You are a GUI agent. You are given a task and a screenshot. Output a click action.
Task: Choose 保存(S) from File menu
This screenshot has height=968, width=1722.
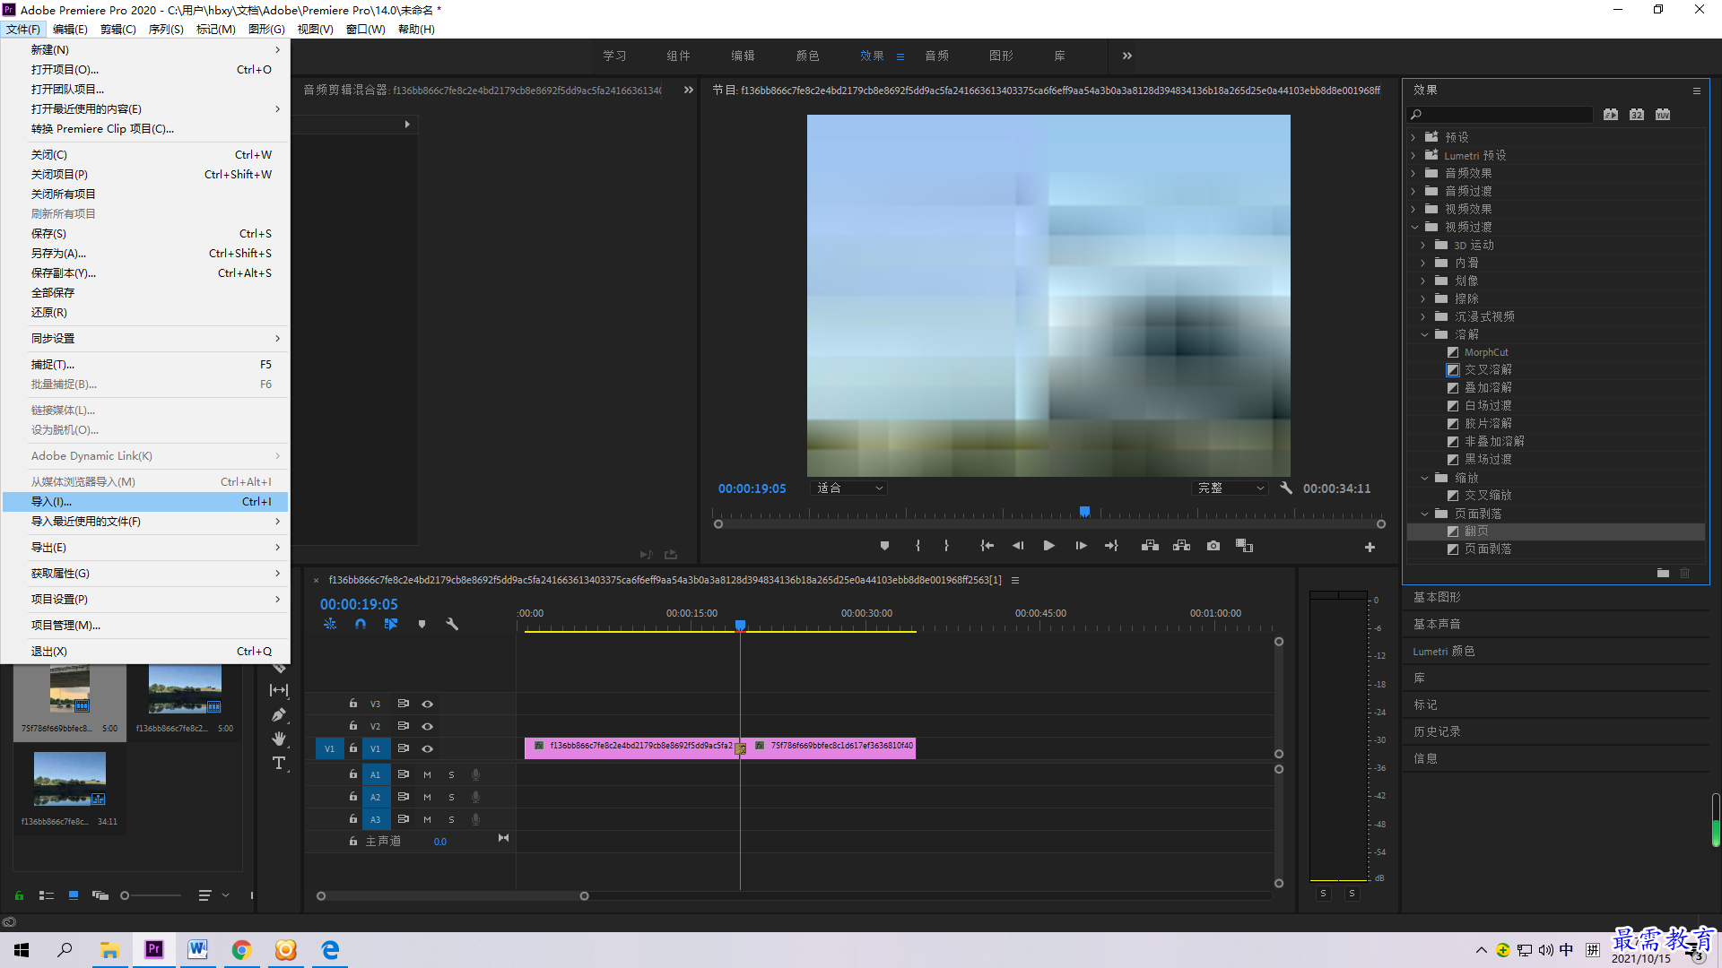[x=145, y=234]
